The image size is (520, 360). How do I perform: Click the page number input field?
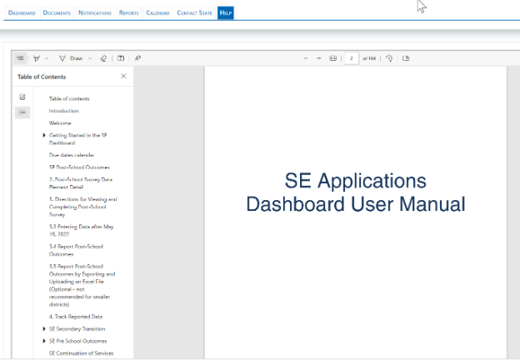(x=352, y=58)
